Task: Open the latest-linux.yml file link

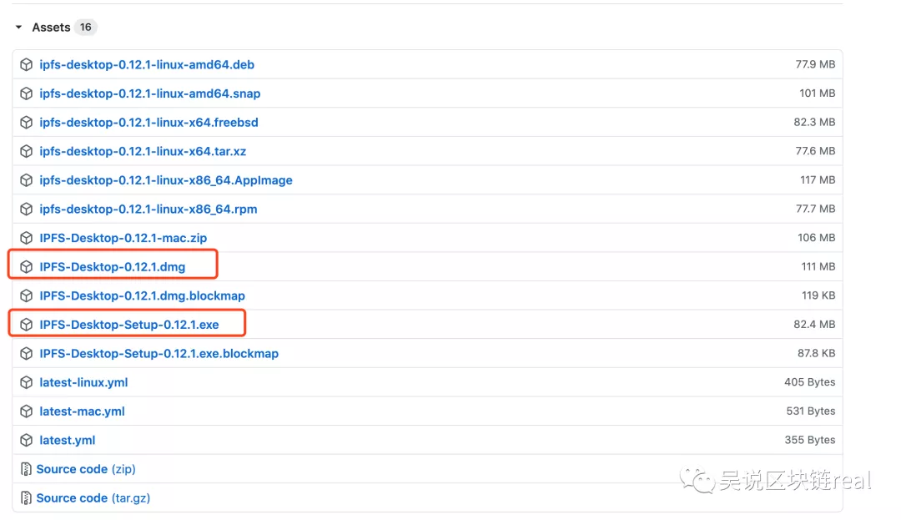Action: [x=83, y=382]
